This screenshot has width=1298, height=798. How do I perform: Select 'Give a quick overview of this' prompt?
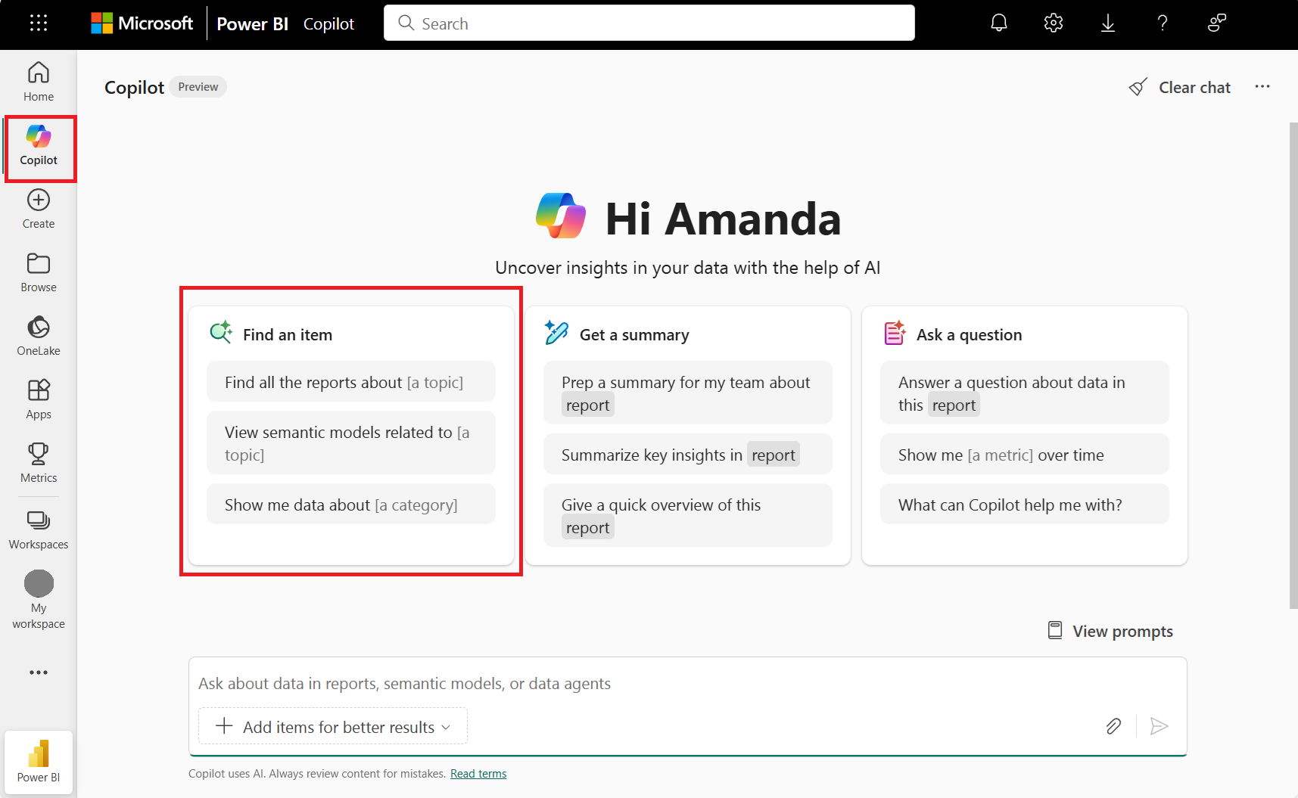(688, 516)
